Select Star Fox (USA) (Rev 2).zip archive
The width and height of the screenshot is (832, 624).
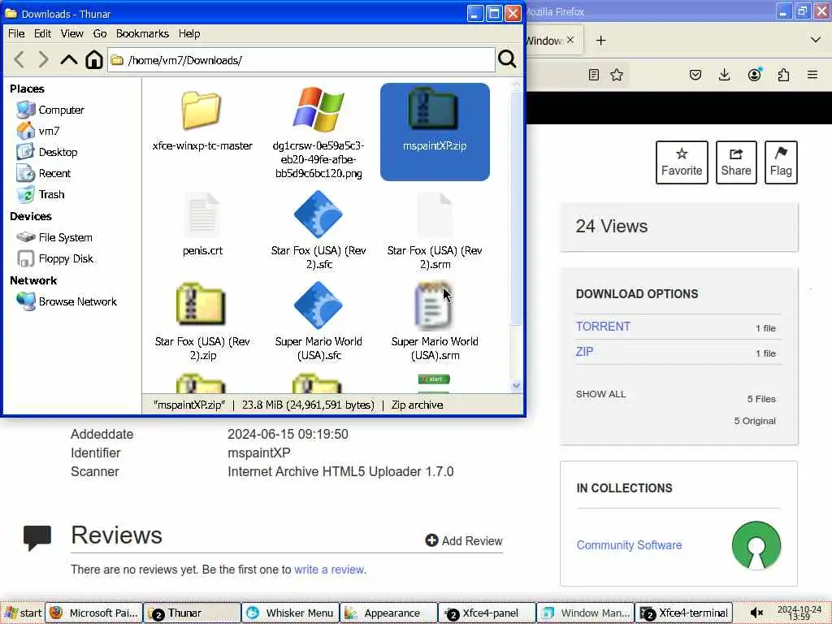[x=202, y=322]
